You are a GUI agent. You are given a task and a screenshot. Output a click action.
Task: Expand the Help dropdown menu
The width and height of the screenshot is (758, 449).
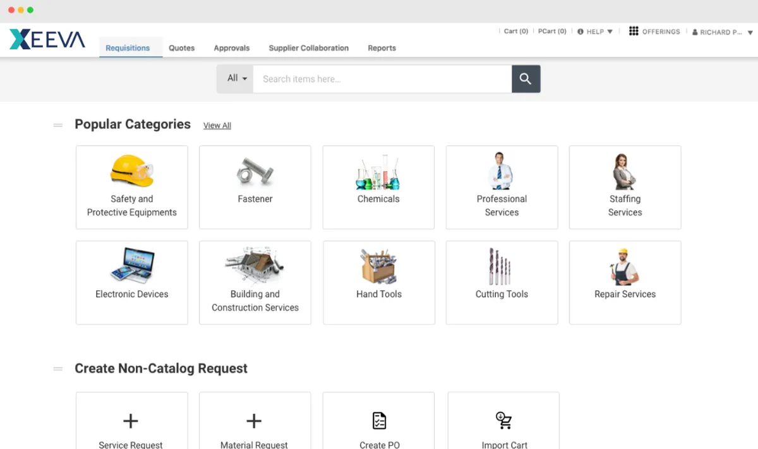[610, 32]
